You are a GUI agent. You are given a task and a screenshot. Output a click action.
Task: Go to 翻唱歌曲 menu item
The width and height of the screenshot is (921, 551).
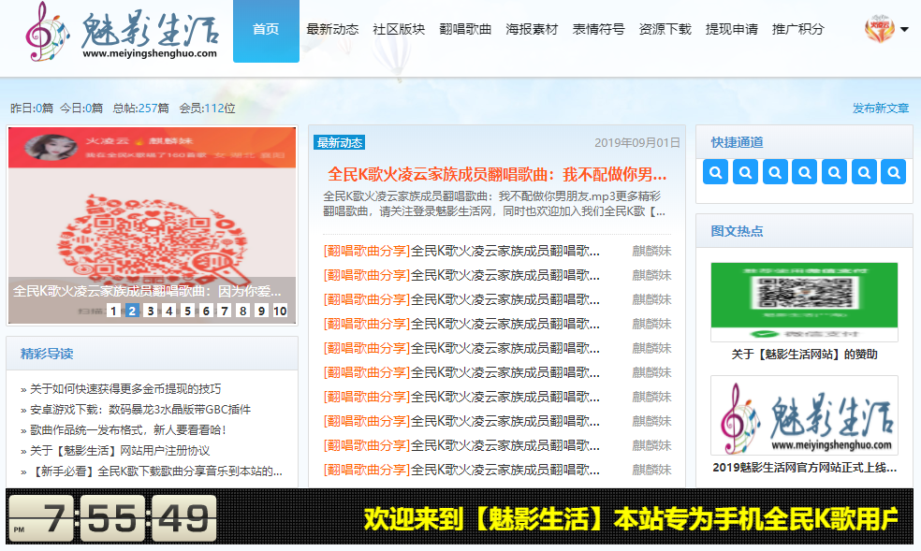[x=465, y=30]
